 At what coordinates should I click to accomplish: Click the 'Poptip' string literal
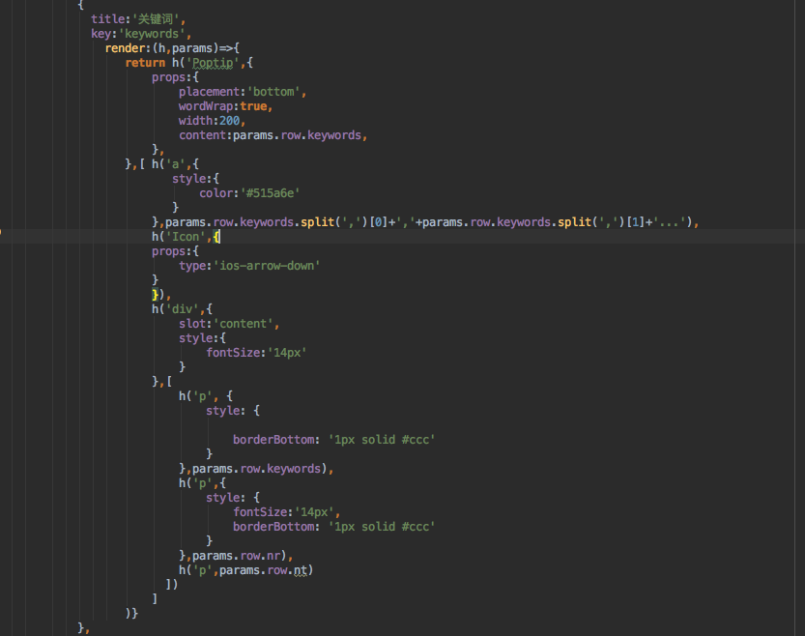(213, 63)
